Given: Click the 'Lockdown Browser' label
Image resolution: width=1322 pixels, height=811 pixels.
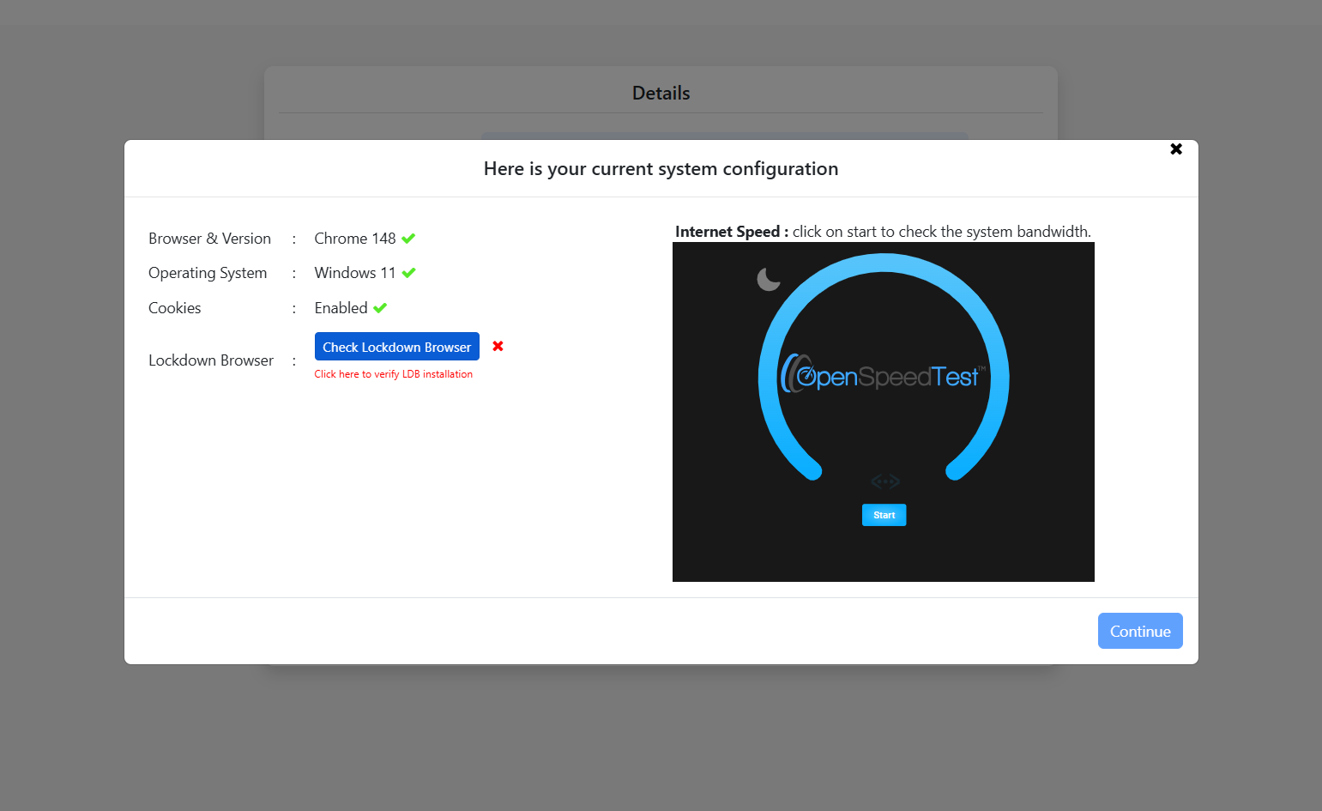Looking at the screenshot, I should [x=211, y=360].
